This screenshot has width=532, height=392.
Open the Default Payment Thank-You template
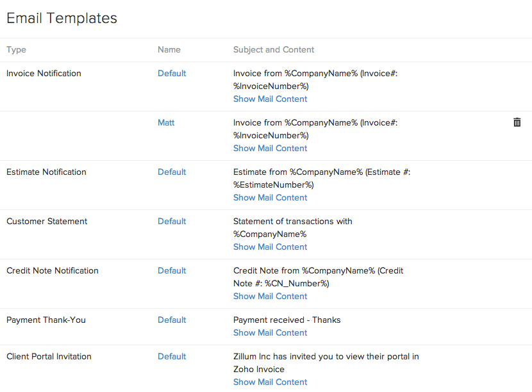[x=172, y=320]
